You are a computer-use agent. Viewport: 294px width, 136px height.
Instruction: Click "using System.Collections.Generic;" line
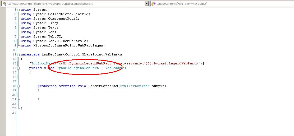[x=56, y=14]
